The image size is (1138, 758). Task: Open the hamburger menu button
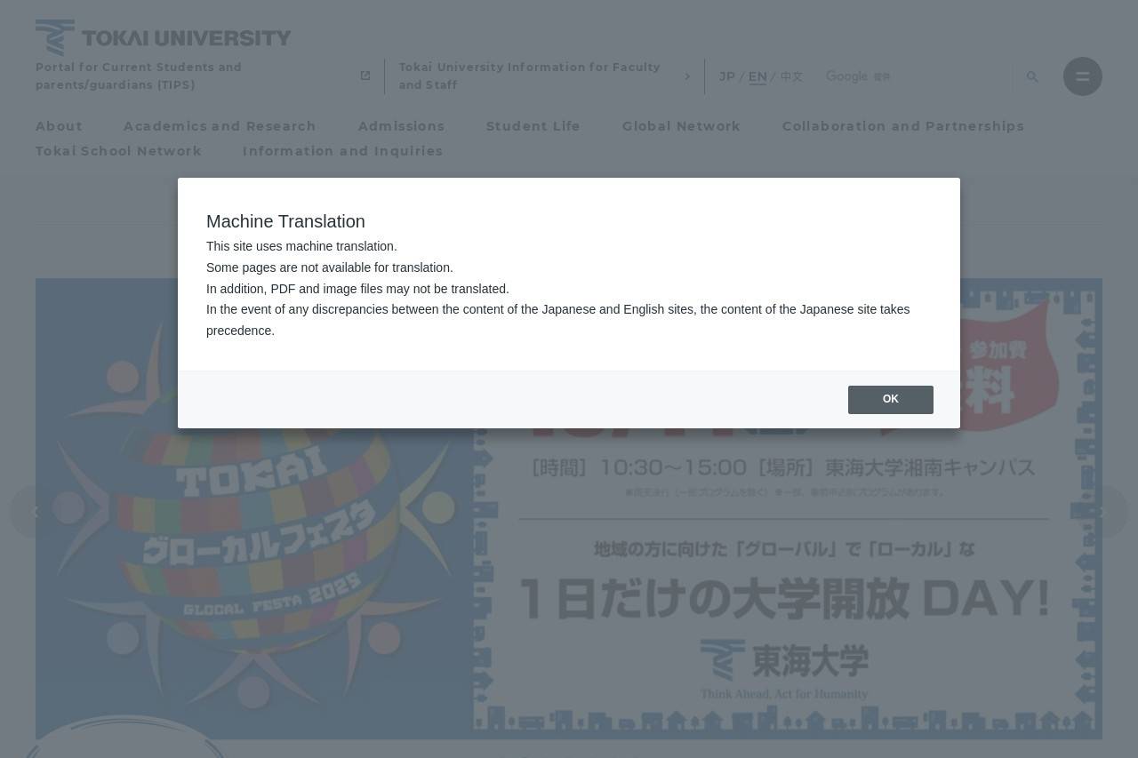[1082, 76]
